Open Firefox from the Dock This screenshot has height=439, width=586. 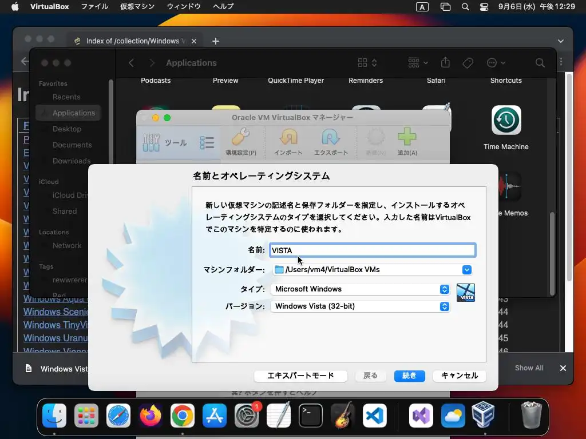(x=151, y=416)
